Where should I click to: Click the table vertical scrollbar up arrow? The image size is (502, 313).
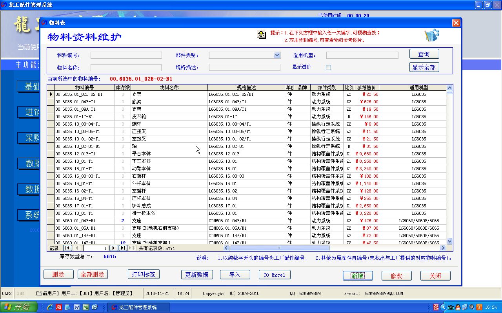coord(450,87)
